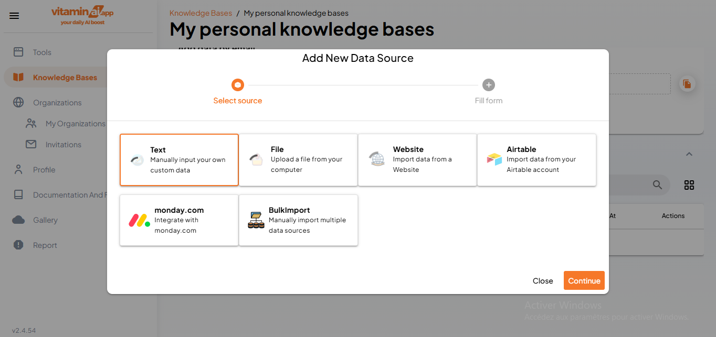Follow the Knowledge Bases breadcrumb link
The image size is (716, 337).
(201, 13)
